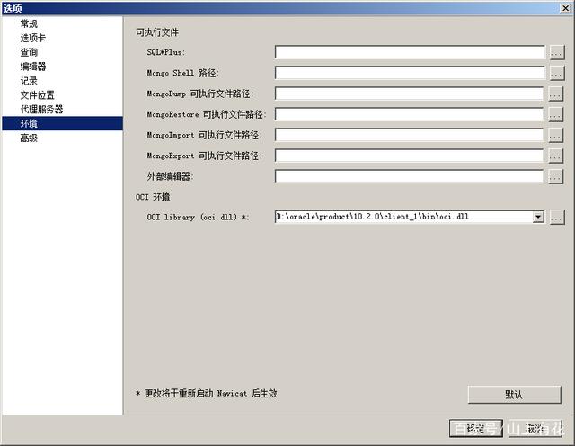Browse for Mongo Shell path
This screenshot has width=575, height=446.
click(557, 73)
